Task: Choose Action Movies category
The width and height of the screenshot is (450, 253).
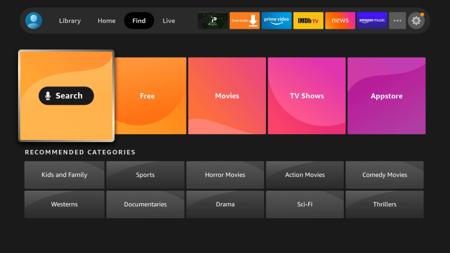Action: pyautogui.click(x=305, y=175)
